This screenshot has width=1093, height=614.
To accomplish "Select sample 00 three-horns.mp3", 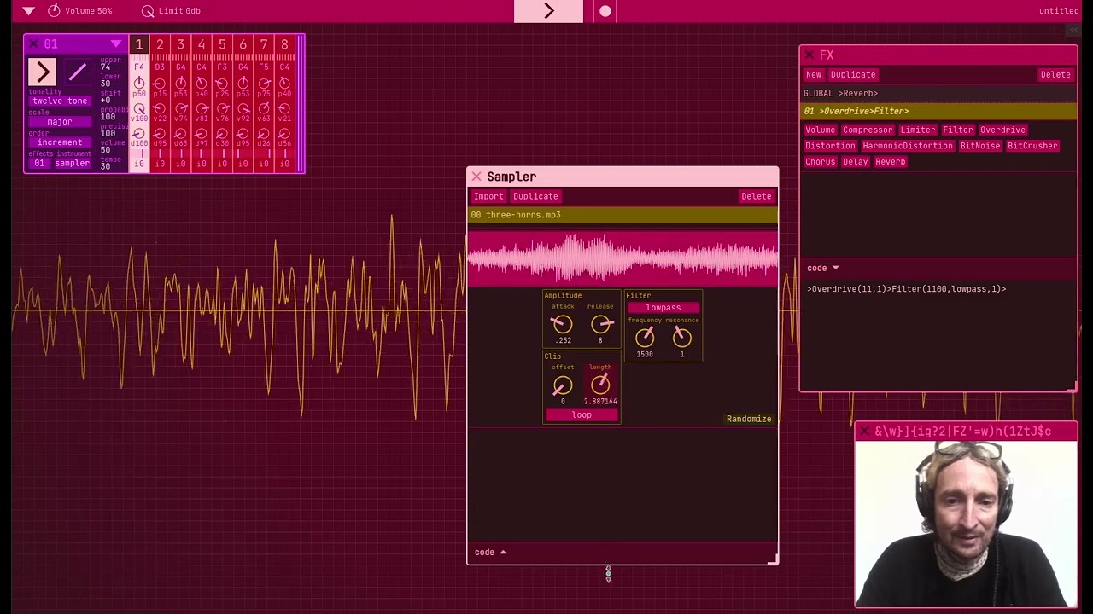I will 622,215.
